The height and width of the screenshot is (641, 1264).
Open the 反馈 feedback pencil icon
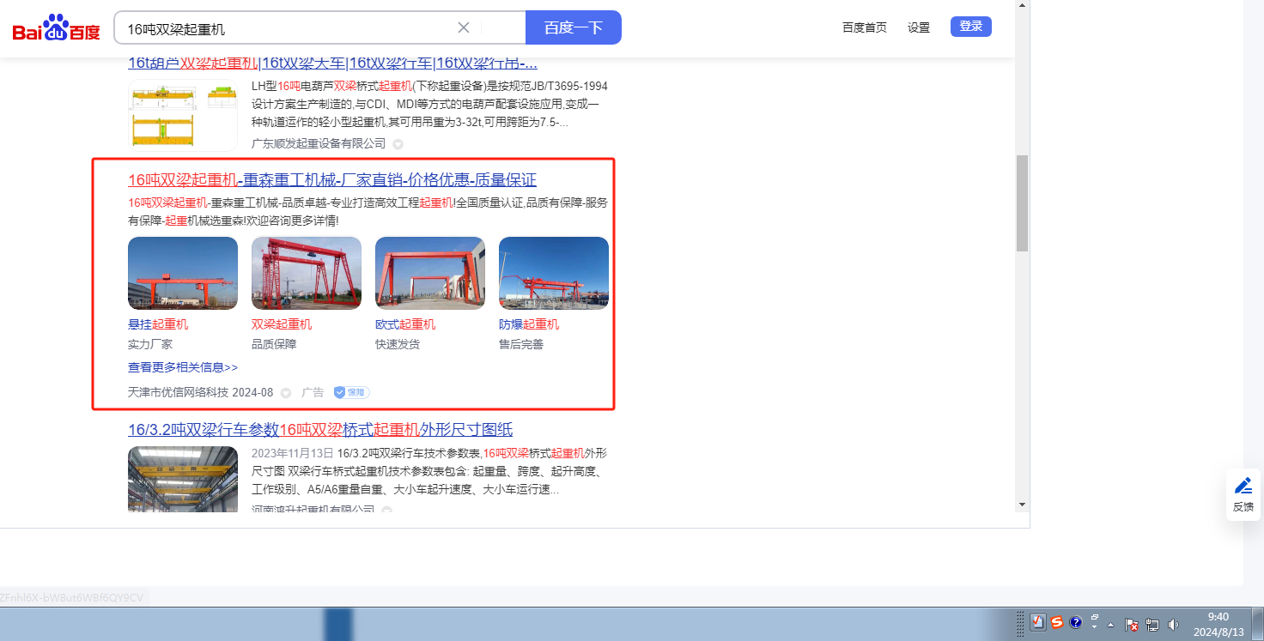coord(1243,486)
